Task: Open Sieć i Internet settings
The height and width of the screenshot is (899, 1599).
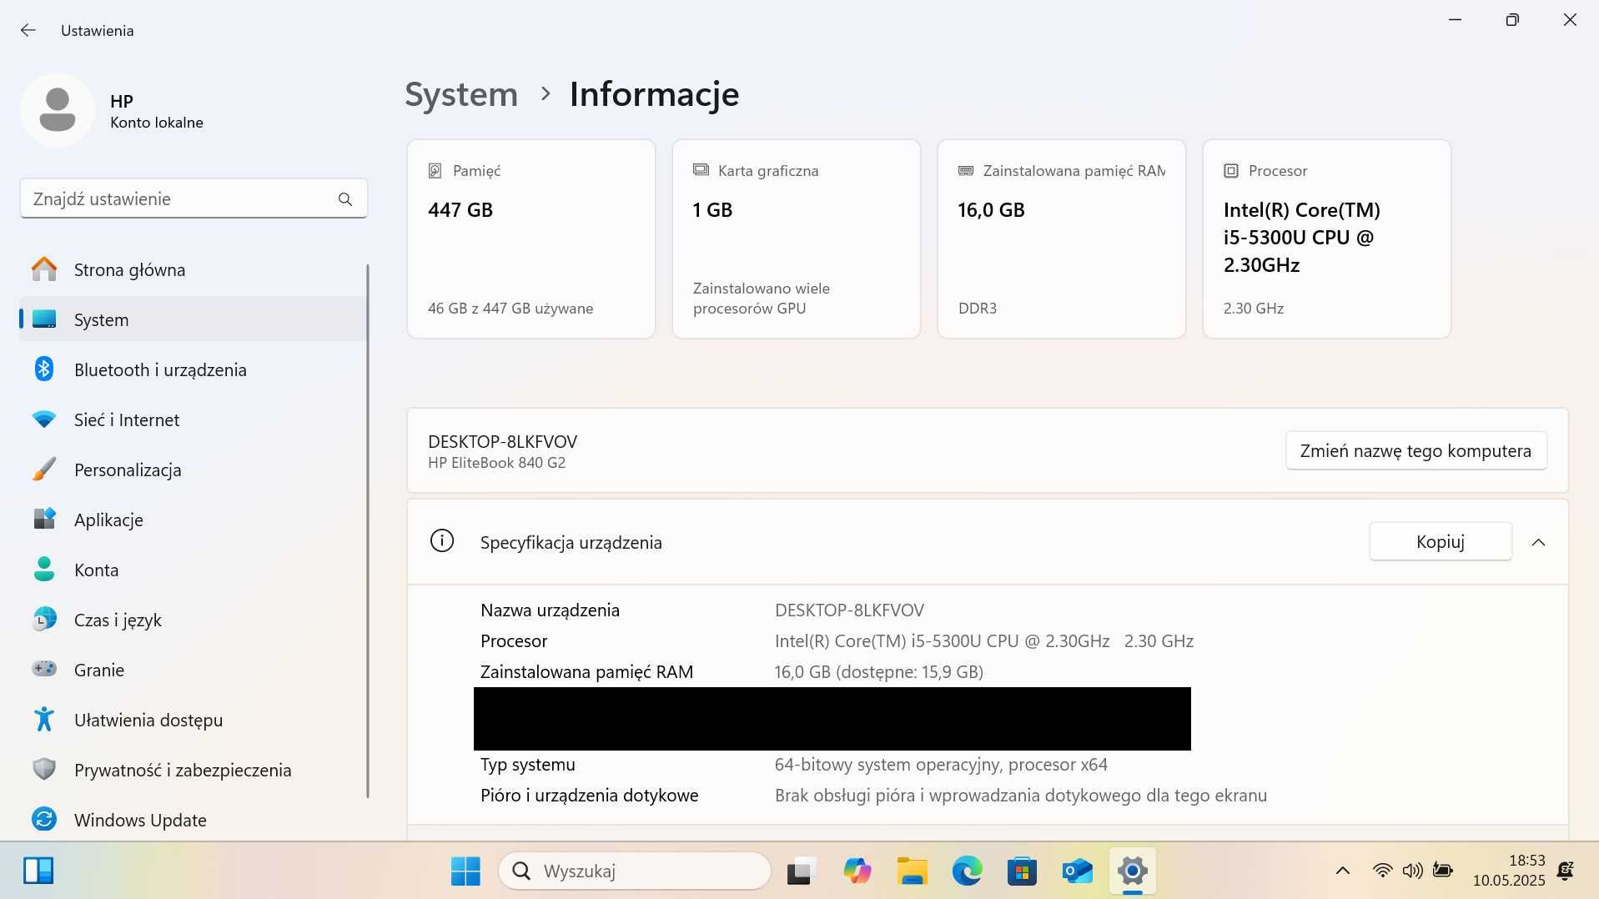Action: 193,419
